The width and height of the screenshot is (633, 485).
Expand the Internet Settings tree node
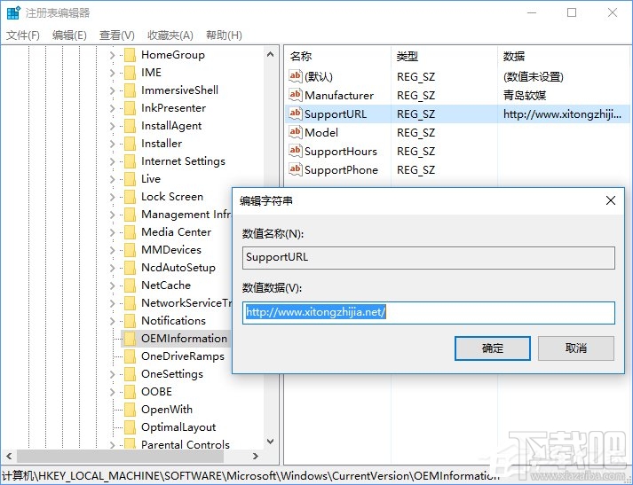113,161
